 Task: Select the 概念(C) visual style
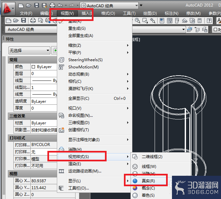152,188
